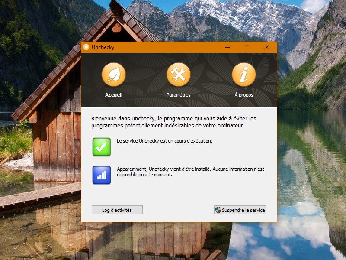Click the green checkmark service status icon
Image resolution: width=346 pixels, height=260 pixels.
(x=102, y=147)
